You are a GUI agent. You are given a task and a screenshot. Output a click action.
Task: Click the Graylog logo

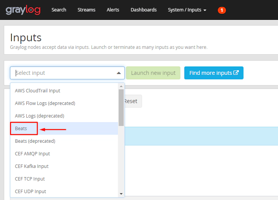coord(23,10)
